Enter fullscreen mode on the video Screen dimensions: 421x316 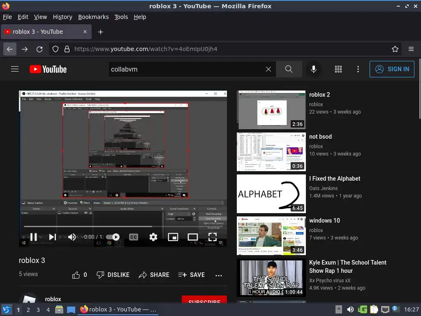coord(213,237)
